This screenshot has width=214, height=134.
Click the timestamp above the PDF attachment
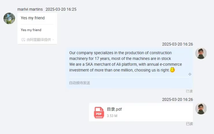[x=177, y=100]
